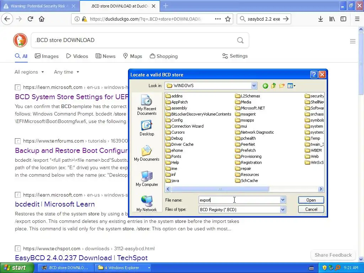Screen dimensions: 364x273
Task: Reload the DuckDuckGo page
Action: [x=30, y=19]
